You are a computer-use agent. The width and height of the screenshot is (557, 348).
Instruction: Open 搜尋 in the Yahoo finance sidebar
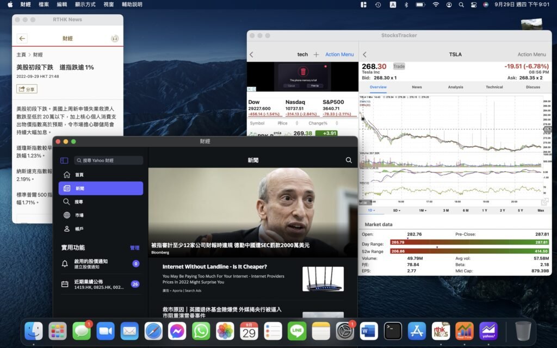[101, 202]
